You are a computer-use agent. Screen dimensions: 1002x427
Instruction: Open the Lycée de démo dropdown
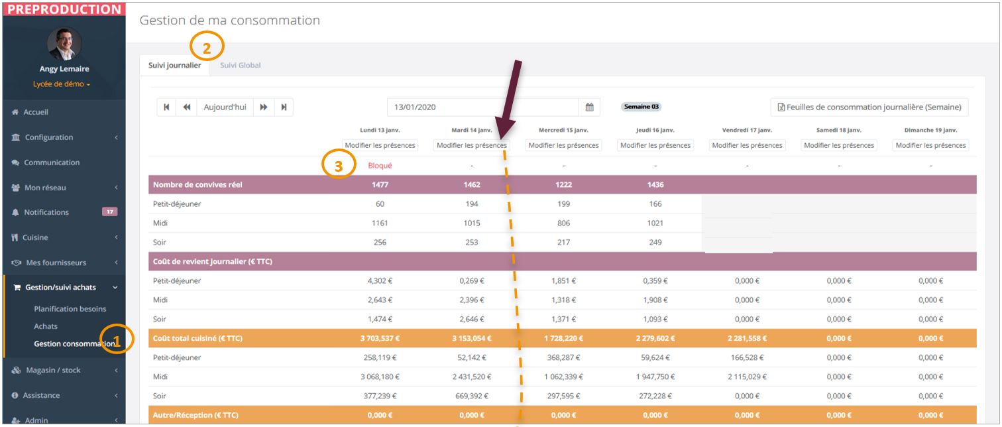[x=62, y=84]
